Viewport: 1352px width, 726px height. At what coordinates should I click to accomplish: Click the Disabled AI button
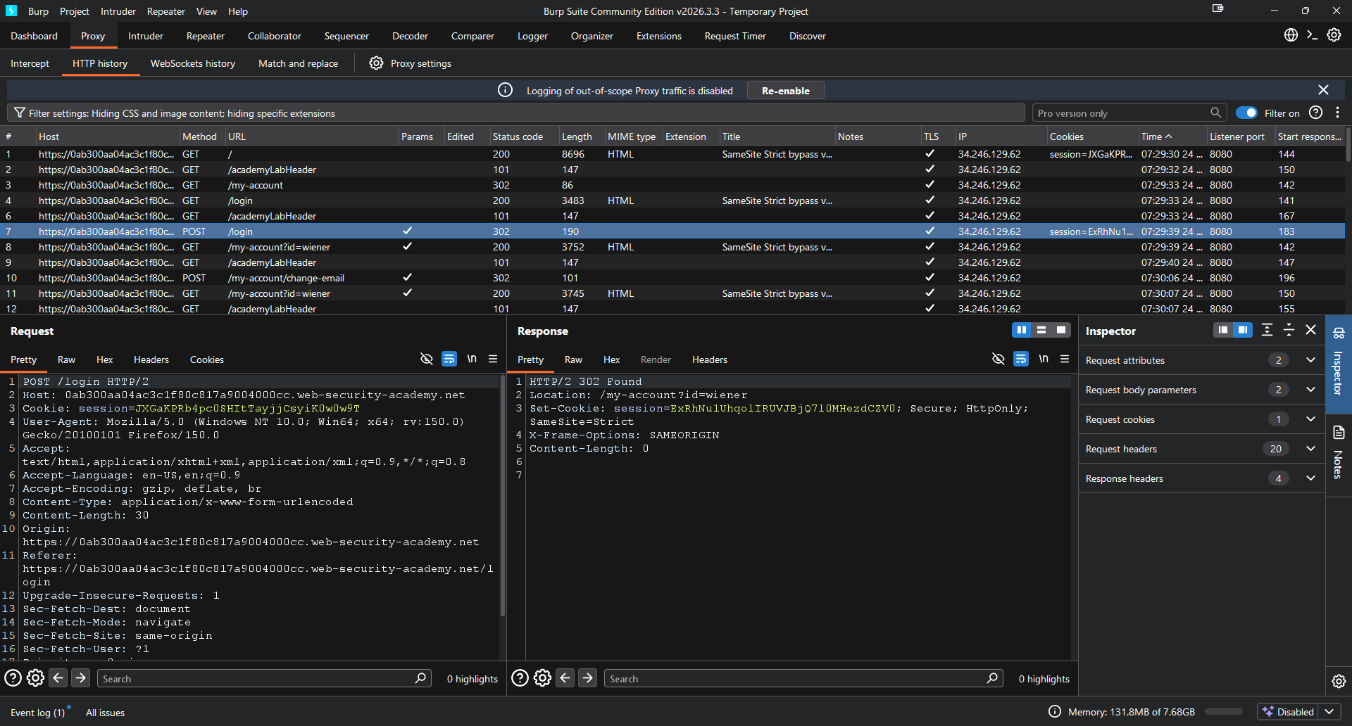(1289, 712)
